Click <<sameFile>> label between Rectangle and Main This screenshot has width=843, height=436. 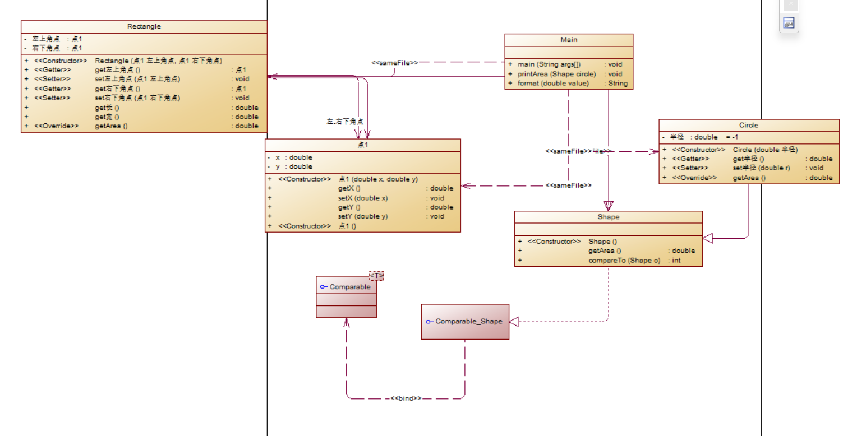coord(395,63)
